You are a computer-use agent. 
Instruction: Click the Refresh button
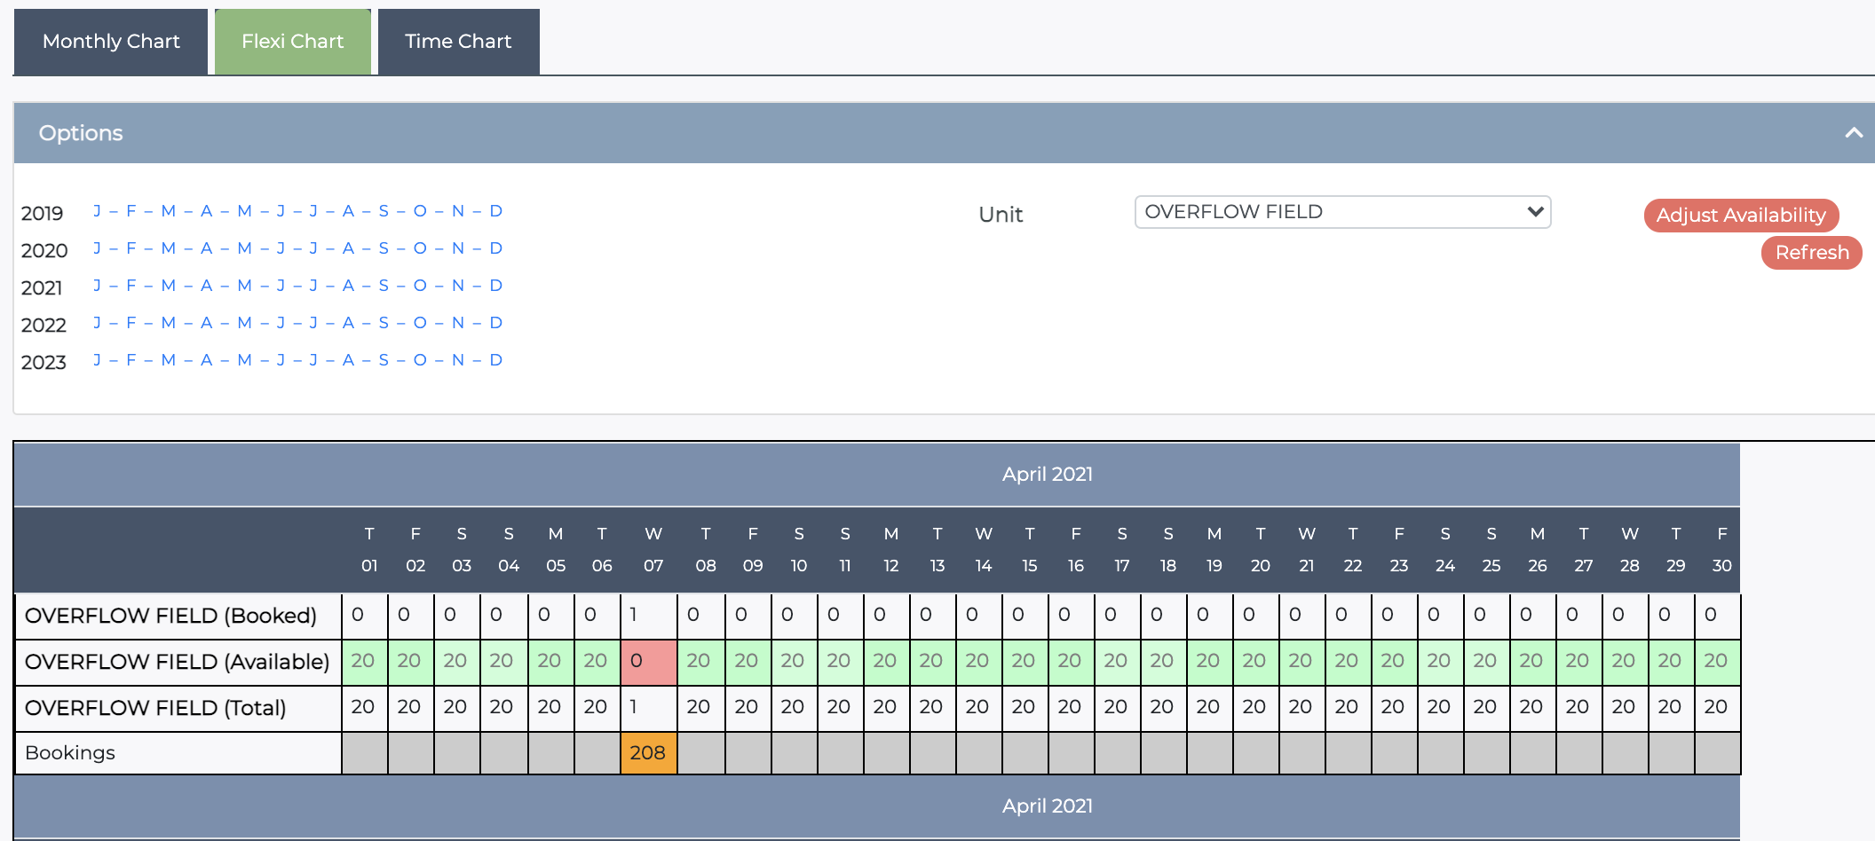click(1811, 253)
